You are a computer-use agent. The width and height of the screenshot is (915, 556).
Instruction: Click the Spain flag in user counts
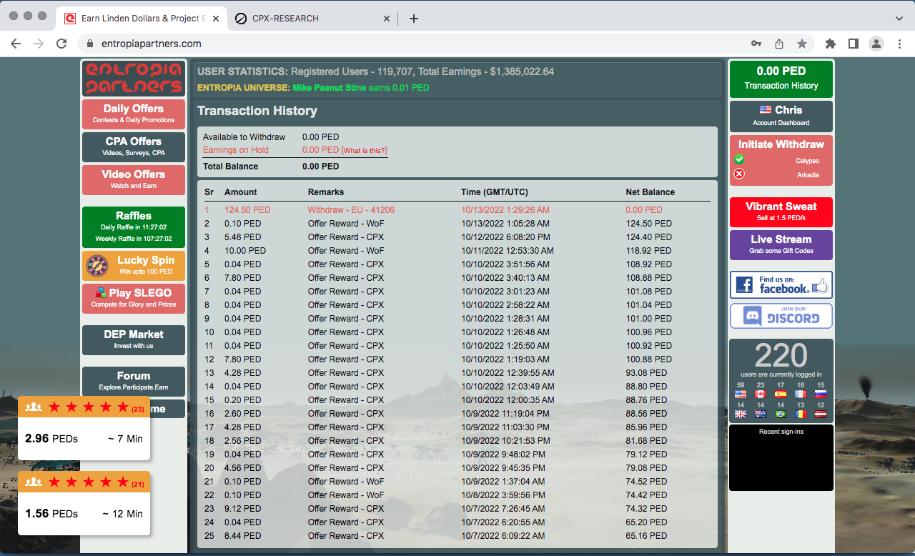(x=781, y=394)
